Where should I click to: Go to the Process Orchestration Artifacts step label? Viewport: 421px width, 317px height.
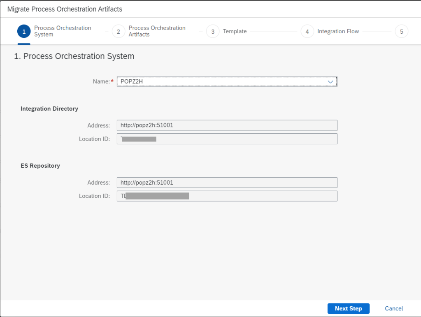tap(157, 31)
